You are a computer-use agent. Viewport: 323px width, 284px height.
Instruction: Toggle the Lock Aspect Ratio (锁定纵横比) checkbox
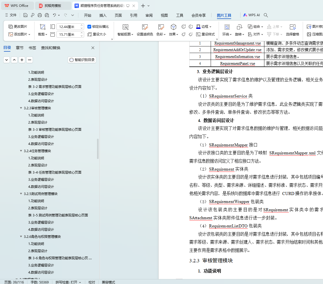click(x=89, y=26)
